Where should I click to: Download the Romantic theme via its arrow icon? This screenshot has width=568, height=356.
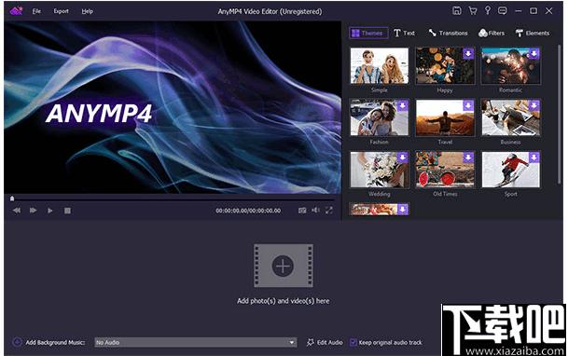tap(533, 54)
